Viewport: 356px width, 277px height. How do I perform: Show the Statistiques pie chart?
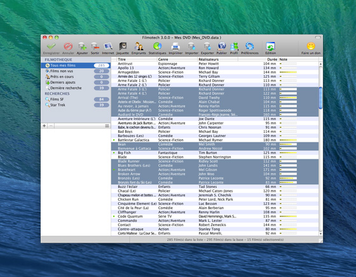(157, 46)
